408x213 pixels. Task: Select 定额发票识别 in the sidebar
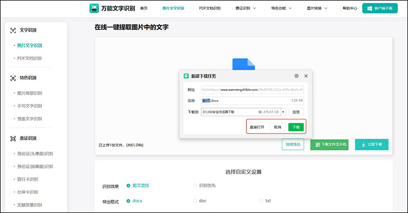point(29,205)
